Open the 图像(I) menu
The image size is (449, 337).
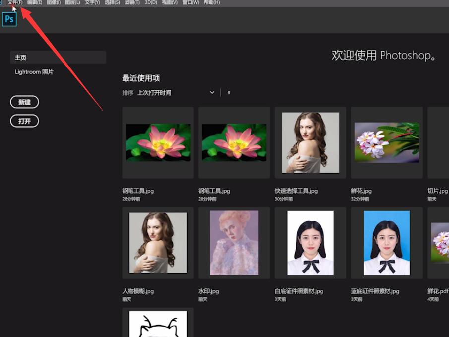54,2
